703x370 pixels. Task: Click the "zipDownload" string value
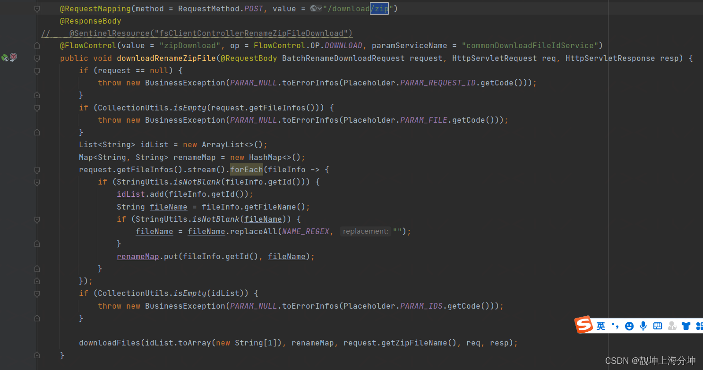point(190,46)
